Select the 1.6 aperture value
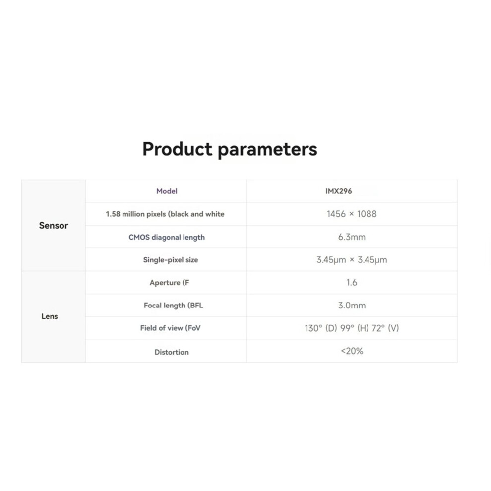This screenshot has width=491, height=491. pos(352,283)
